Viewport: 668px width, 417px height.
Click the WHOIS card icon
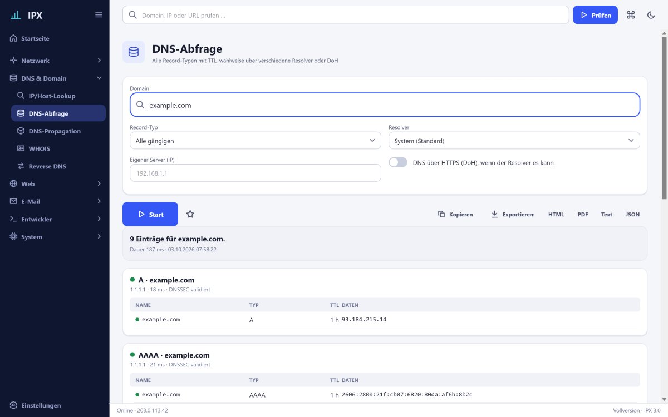tap(21, 148)
